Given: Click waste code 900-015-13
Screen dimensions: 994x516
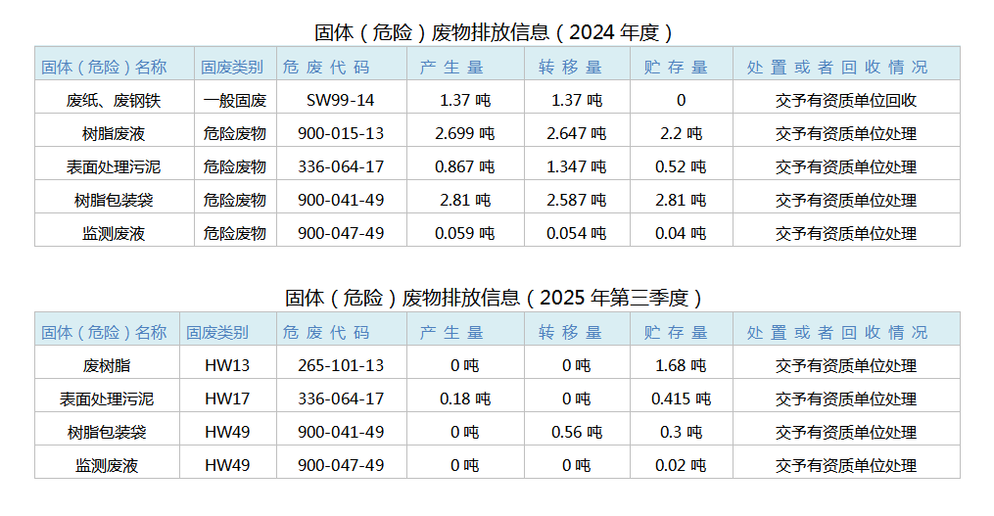Looking at the screenshot, I should click(341, 133).
